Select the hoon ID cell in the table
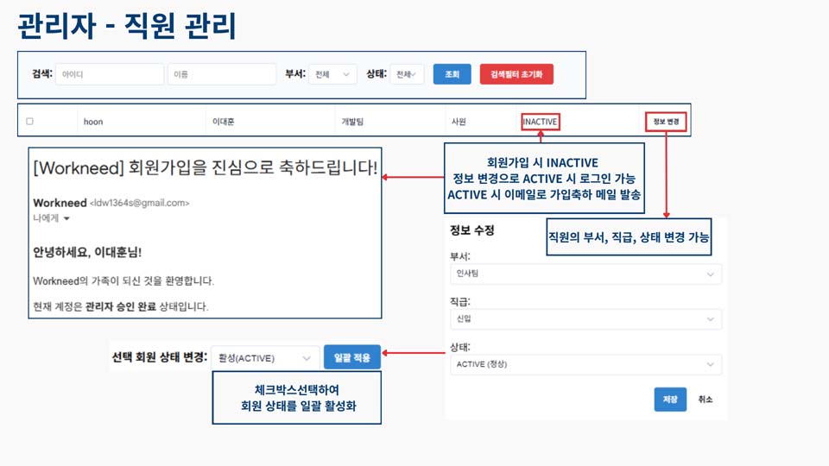This screenshot has height=466, width=829. click(93, 122)
